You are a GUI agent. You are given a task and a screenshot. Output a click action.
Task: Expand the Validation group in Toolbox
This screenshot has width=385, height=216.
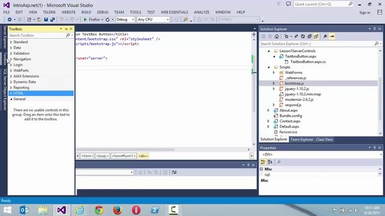coord(11,53)
